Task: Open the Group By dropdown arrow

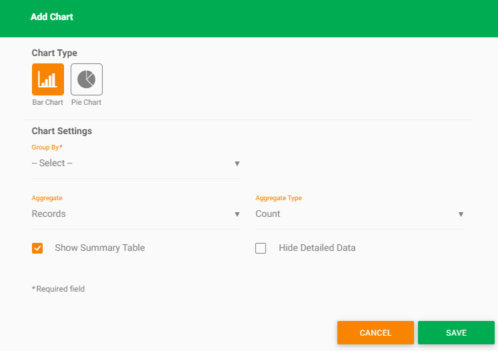Action: 237,163
